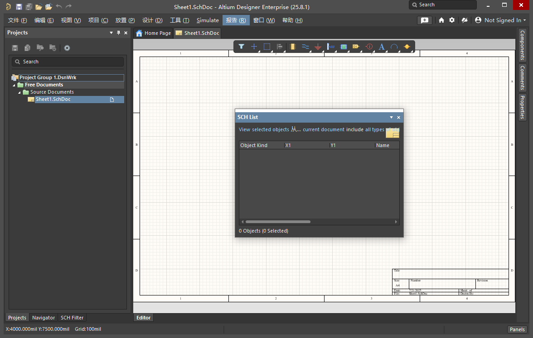The height and width of the screenshot is (338, 533).
Task: Close the Projects panel
Action: click(126, 33)
